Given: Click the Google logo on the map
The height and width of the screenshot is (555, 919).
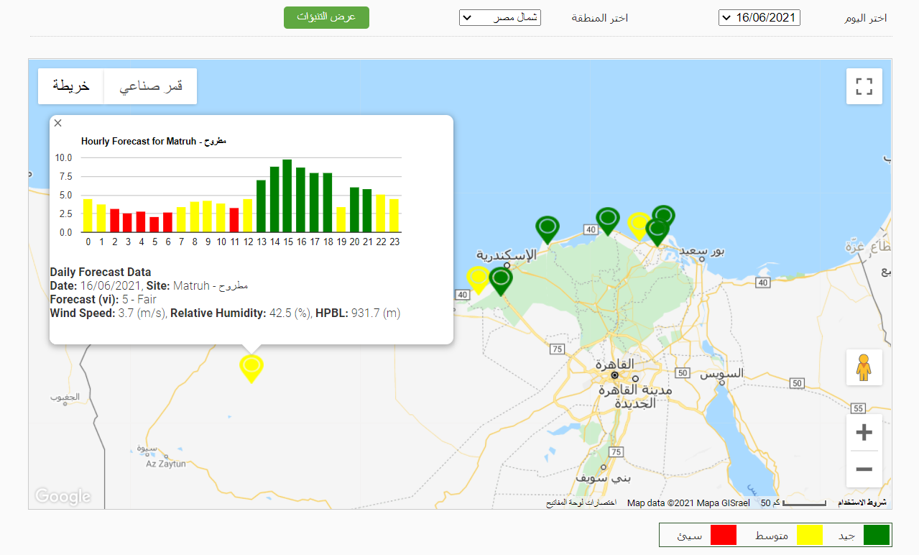Looking at the screenshot, I should click(x=63, y=495).
